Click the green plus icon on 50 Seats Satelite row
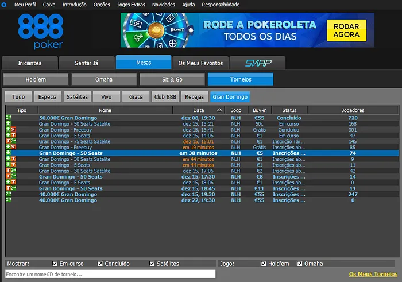This screenshot has width=402, height=282. [9, 123]
